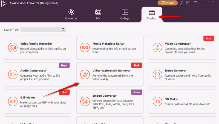Click the Search Tool label

pyautogui.click(x=11, y=30)
